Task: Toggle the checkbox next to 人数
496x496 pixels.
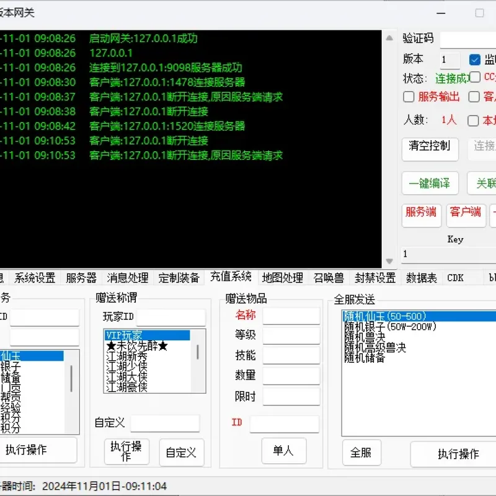Action: pos(473,120)
